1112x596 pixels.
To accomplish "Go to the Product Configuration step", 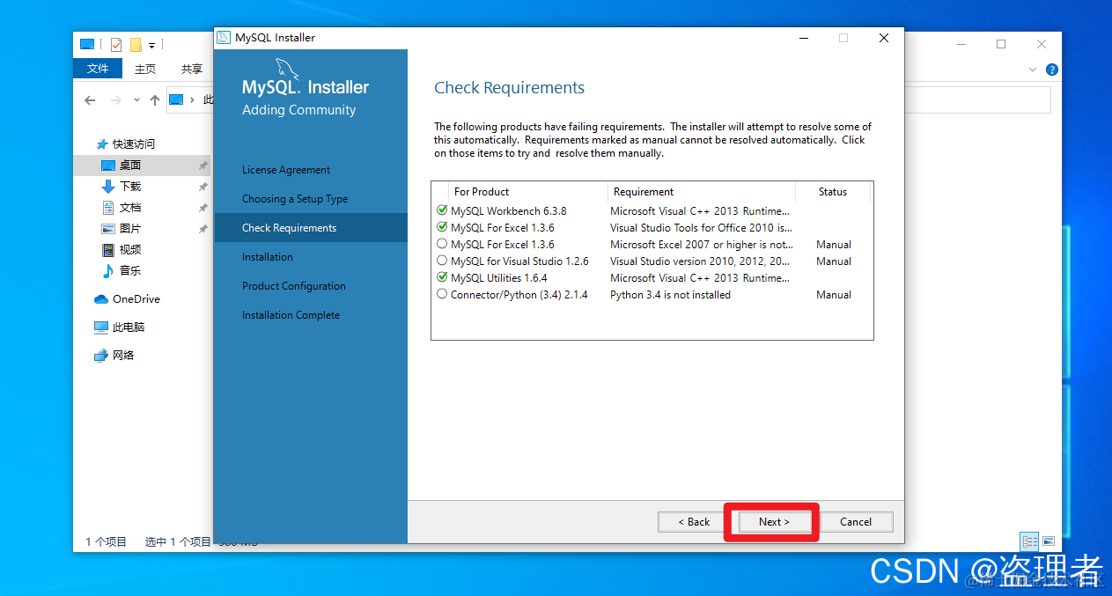I will (294, 286).
